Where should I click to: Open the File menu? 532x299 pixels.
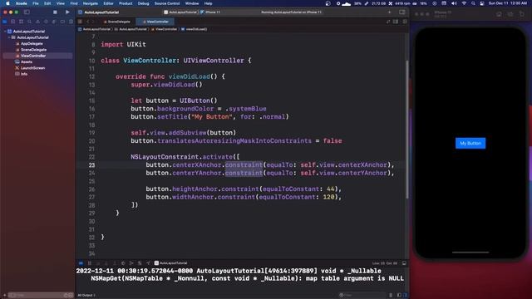(x=36, y=3)
